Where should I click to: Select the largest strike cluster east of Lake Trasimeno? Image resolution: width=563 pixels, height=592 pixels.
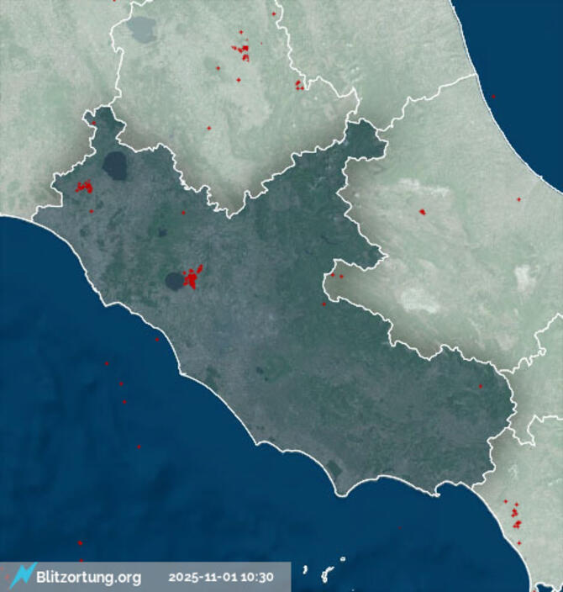tap(243, 52)
